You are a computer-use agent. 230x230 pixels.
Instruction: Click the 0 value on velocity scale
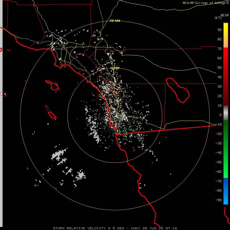click(221, 115)
